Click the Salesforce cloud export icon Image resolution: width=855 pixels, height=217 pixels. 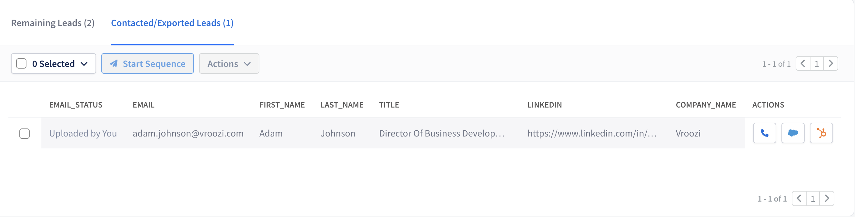(793, 133)
